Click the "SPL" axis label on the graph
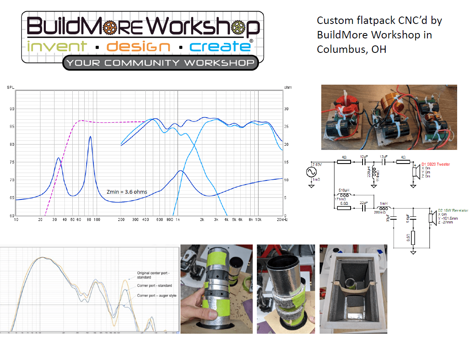The width and height of the screenshot is (472, 337). pyautogui.click(x=11, y=87)
